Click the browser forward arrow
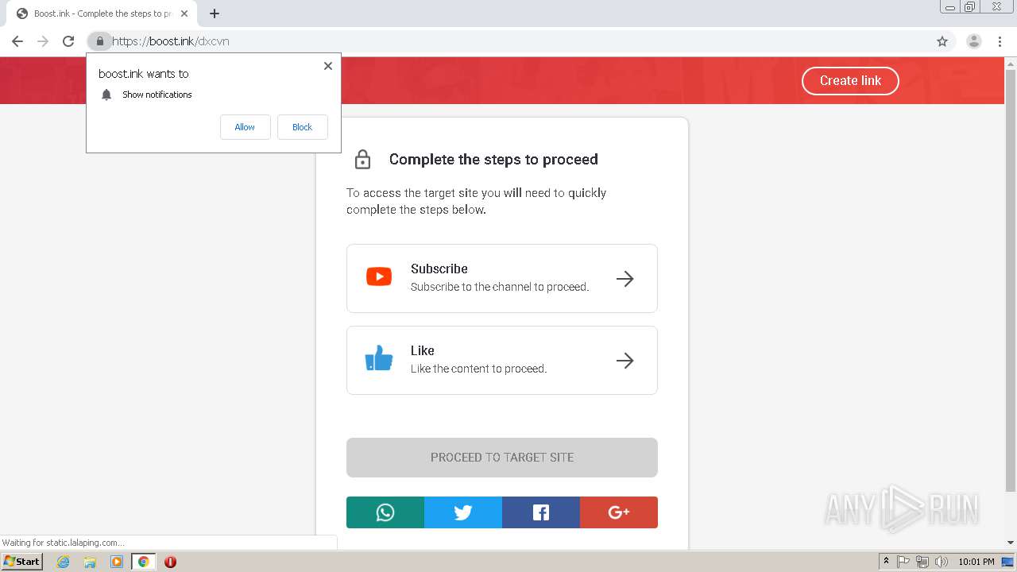 click(43, 41)
